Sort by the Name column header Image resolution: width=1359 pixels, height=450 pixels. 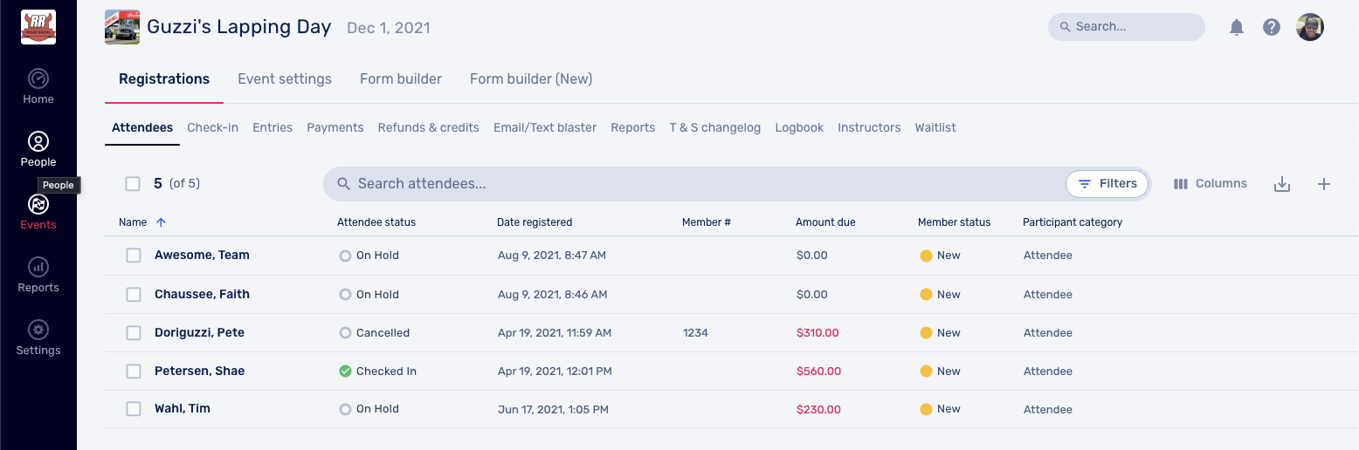[133, 222]
